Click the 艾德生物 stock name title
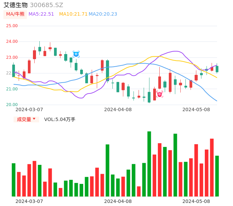This screenshot has width=233, height=206. pos(16,5)
